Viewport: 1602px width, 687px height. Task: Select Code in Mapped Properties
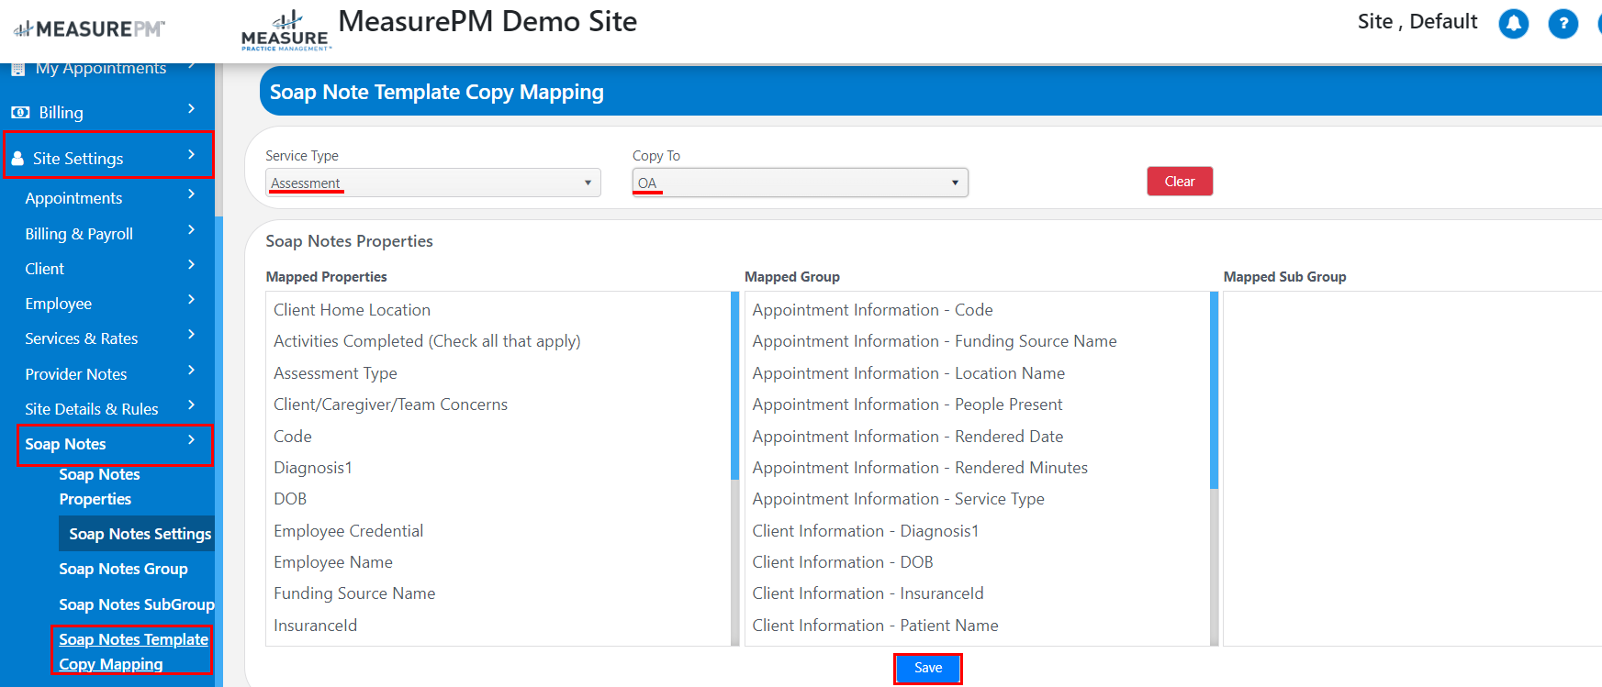293,437
